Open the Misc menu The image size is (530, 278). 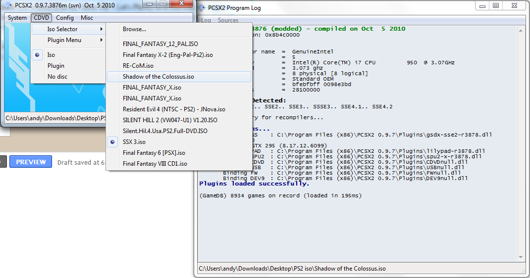point(87,18)
